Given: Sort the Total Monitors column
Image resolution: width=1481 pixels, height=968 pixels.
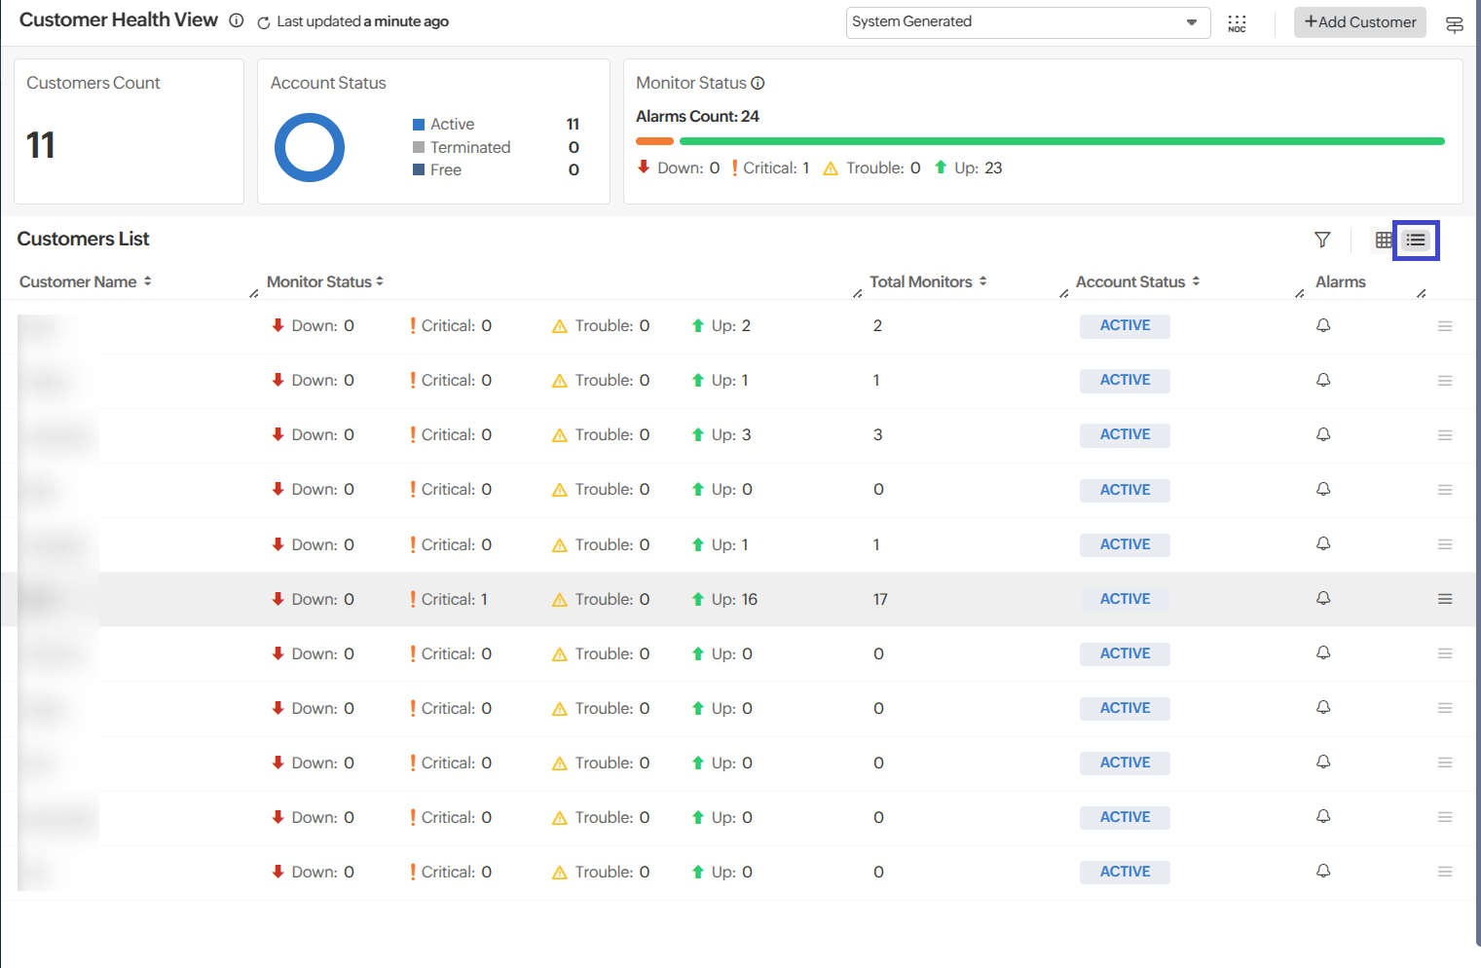Looking at the screenshot, I should pyautogui.click(x=983, y=280).
